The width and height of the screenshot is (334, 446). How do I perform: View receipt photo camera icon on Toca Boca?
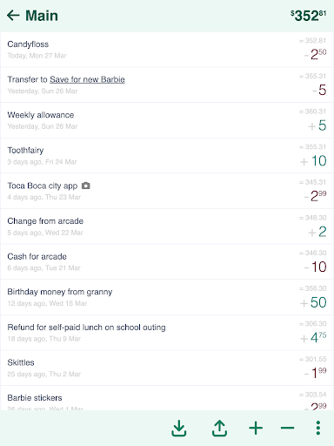tap(86, 186)
